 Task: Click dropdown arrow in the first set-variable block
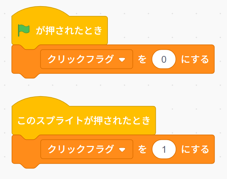pos(122,60)
